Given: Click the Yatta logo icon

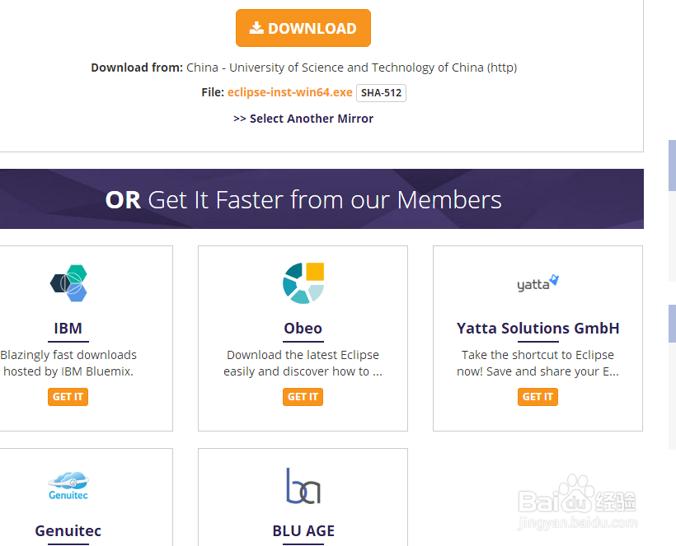Looking at the screenshot, I should coord(538,283).
